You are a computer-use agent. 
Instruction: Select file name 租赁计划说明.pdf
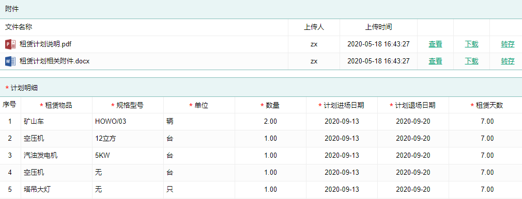(45, 44)
